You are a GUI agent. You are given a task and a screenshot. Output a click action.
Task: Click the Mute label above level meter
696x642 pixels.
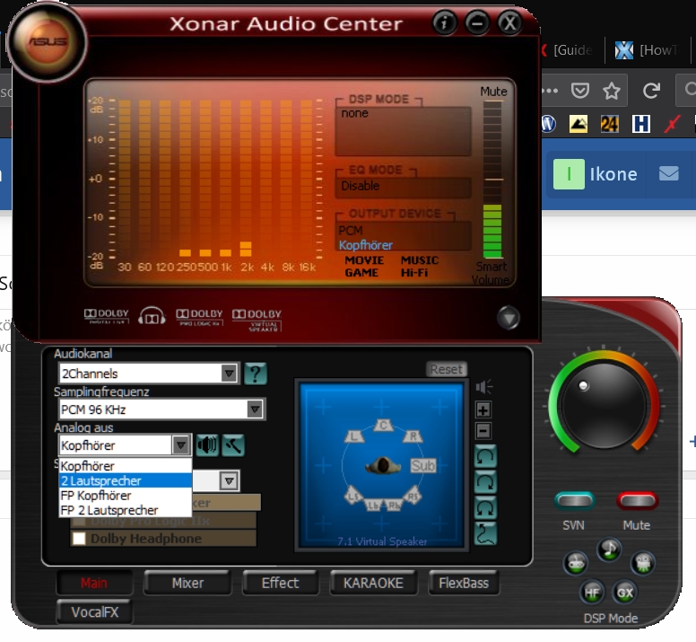(493, 92)
